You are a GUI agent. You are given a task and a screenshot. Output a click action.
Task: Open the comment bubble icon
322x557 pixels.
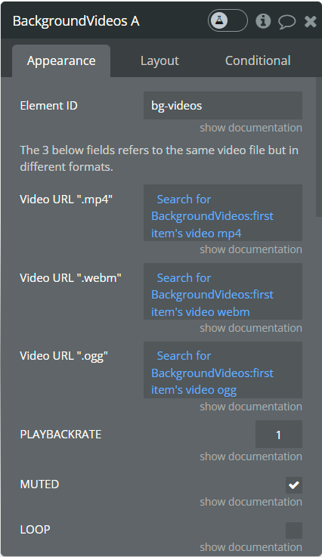coord(286,22)
